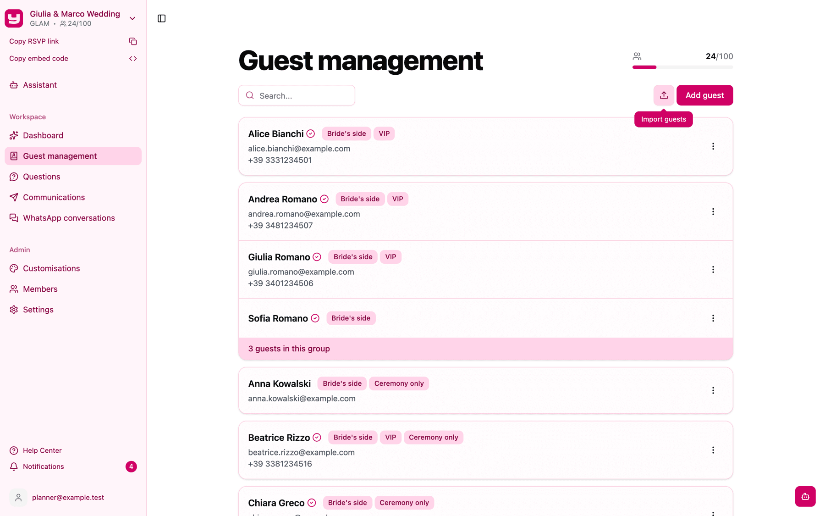
Task: Click confirmed check icon next to Chiara Greco
Action: [x=312, y=503]
